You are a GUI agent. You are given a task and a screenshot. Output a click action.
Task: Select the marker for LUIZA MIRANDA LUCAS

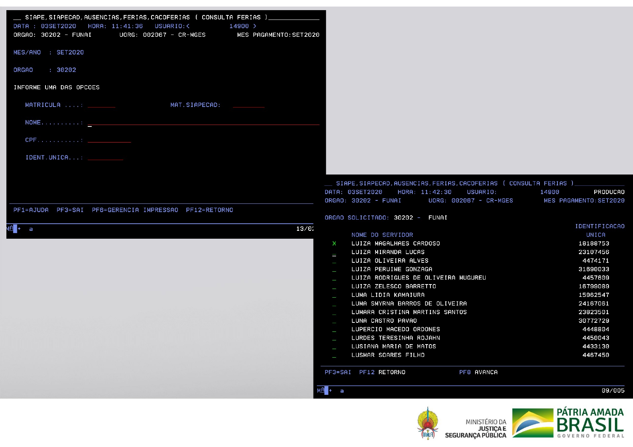(x=334, y=253)
